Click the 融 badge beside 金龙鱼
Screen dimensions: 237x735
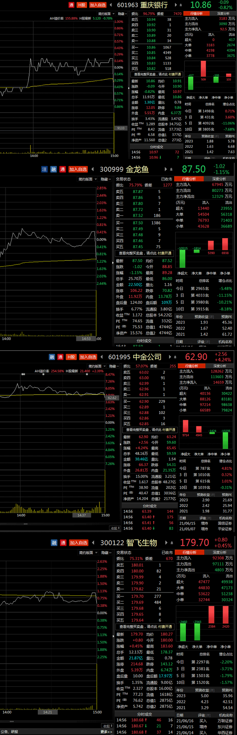click(x=54, y=169)
